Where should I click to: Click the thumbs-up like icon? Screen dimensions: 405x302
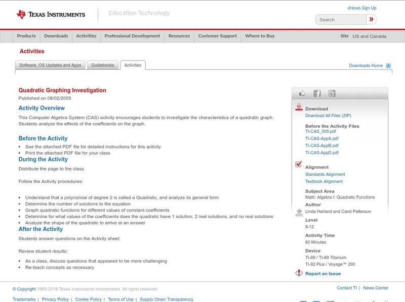click(x=302, y=93)
